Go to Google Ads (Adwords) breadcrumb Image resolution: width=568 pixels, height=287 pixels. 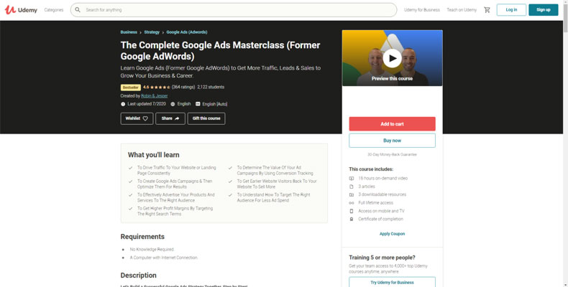click(187, 32)
